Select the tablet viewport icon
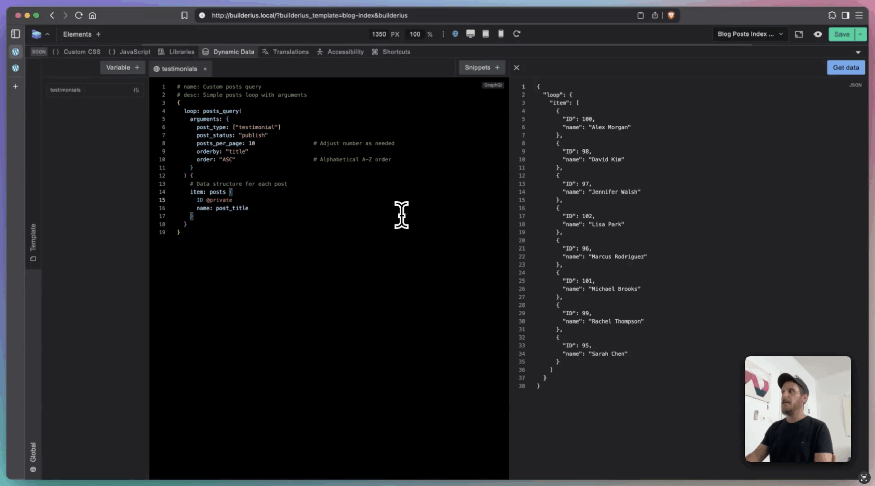This screenshot has height=486, width=875. click(485, 34)
